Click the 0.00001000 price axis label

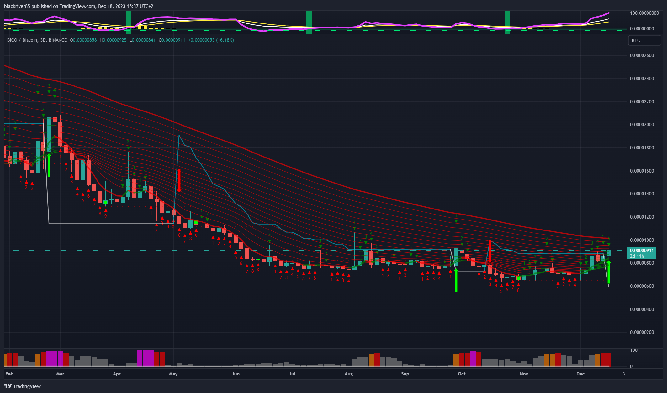click(x=642, y=240)
